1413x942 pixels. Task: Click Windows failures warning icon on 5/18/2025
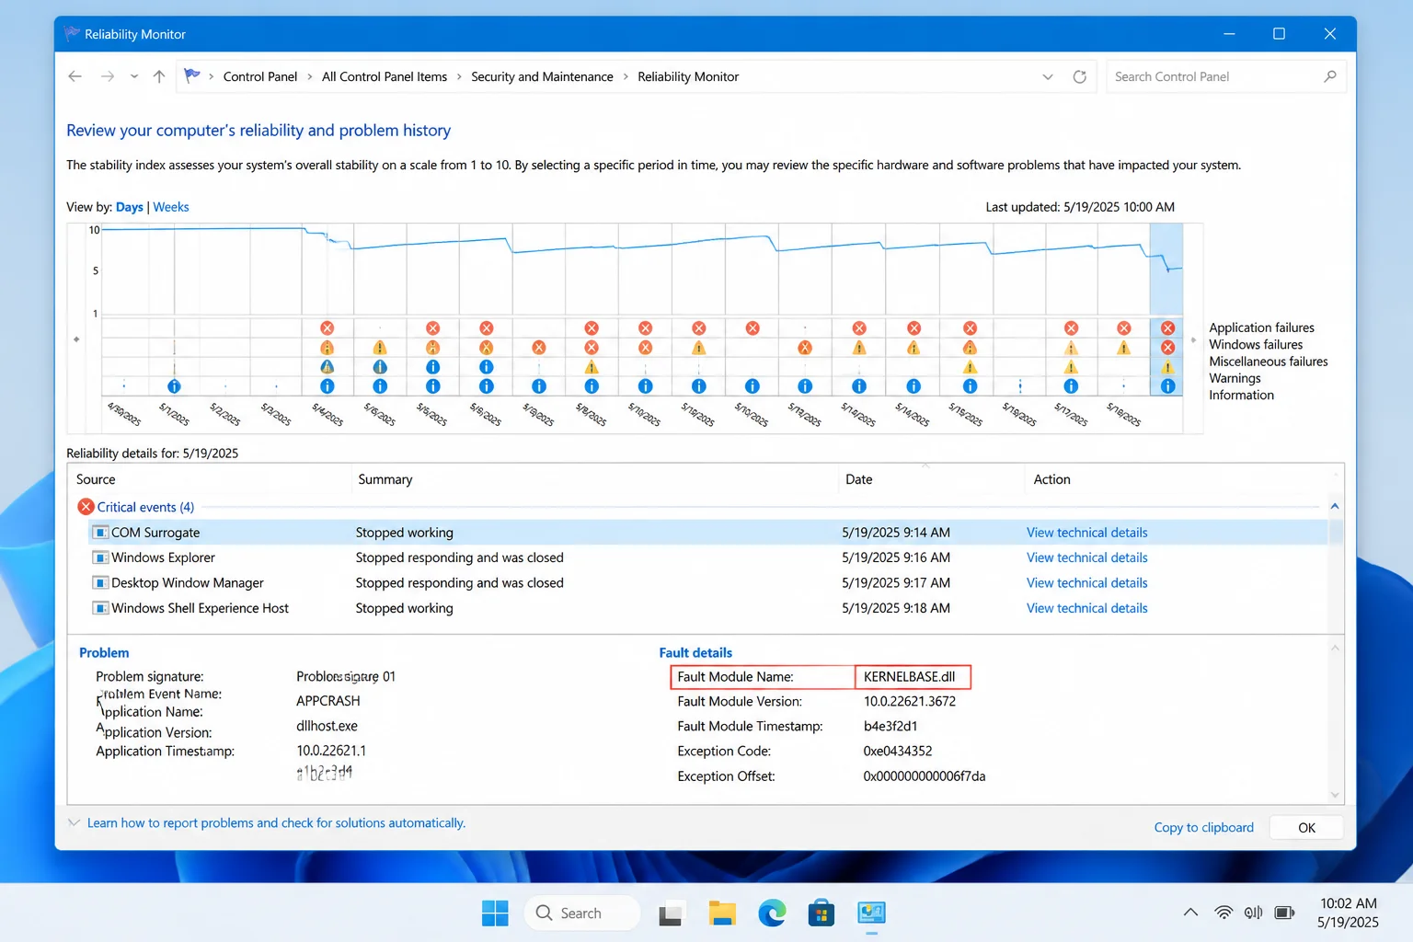[x=1124, y=348]
